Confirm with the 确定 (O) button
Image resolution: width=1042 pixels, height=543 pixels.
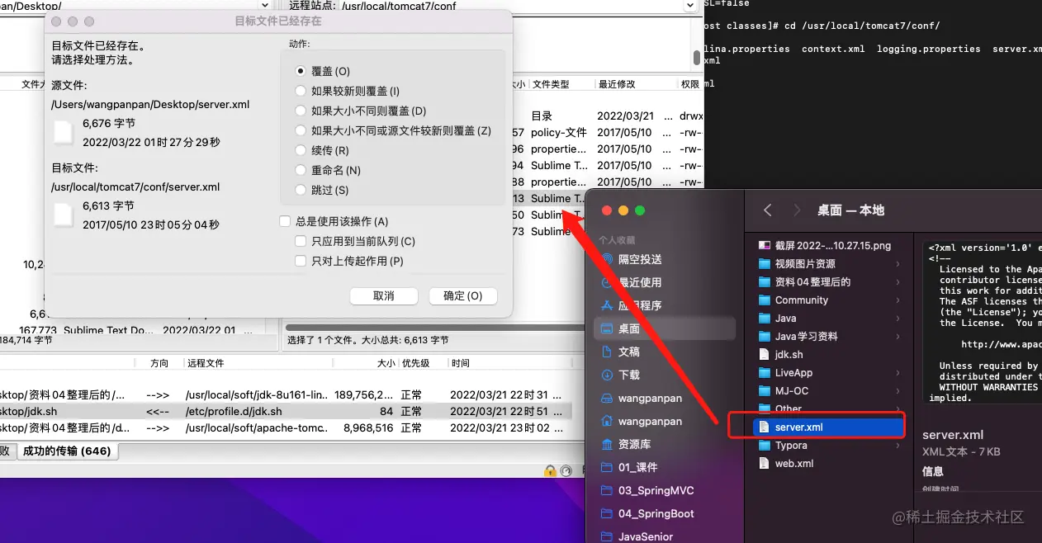[463, 295]
